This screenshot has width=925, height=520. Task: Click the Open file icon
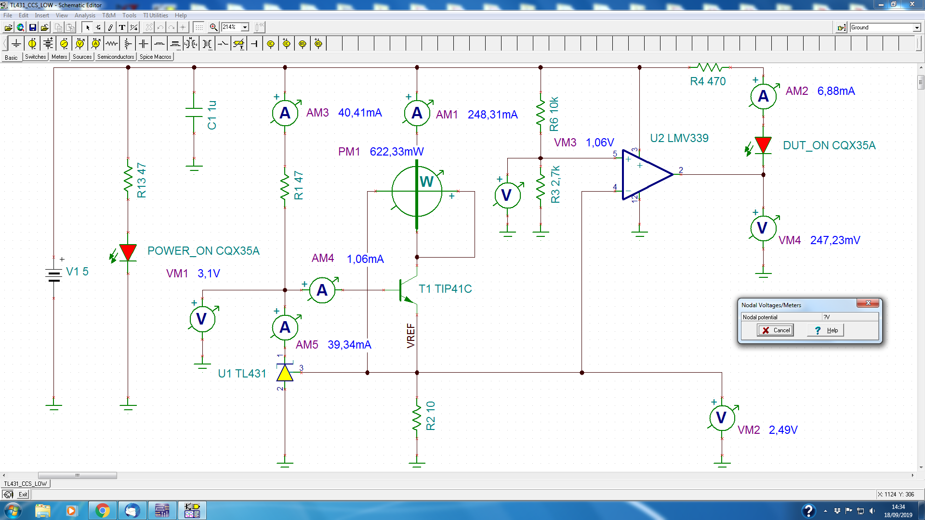pos(8,27)
